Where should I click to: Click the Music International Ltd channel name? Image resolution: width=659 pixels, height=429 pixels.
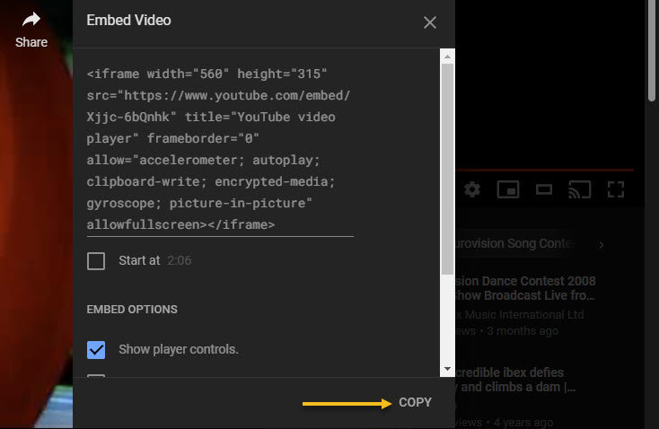(x=520, y=315)
